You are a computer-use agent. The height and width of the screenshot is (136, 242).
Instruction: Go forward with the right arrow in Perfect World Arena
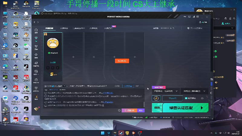[x=38, y=22]
